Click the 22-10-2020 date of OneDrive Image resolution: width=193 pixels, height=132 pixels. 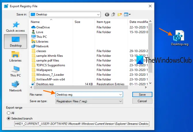(x=139, y=27)
